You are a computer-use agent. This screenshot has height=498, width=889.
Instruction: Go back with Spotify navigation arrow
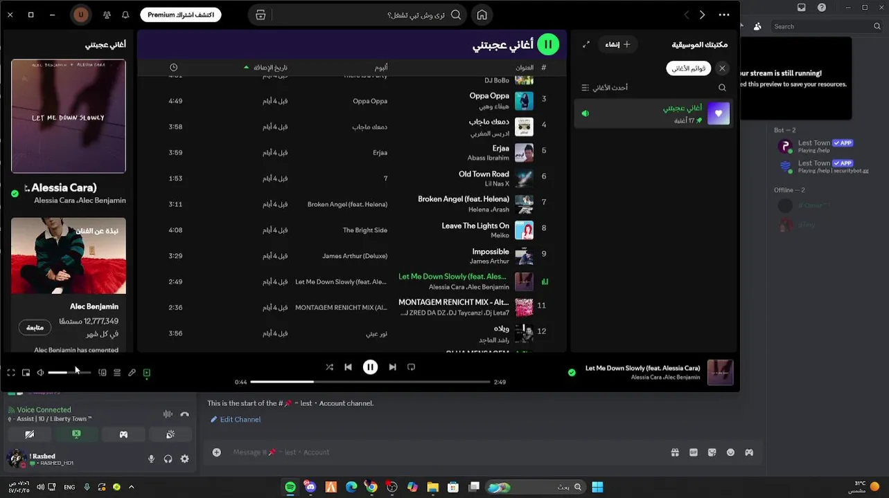686,15
